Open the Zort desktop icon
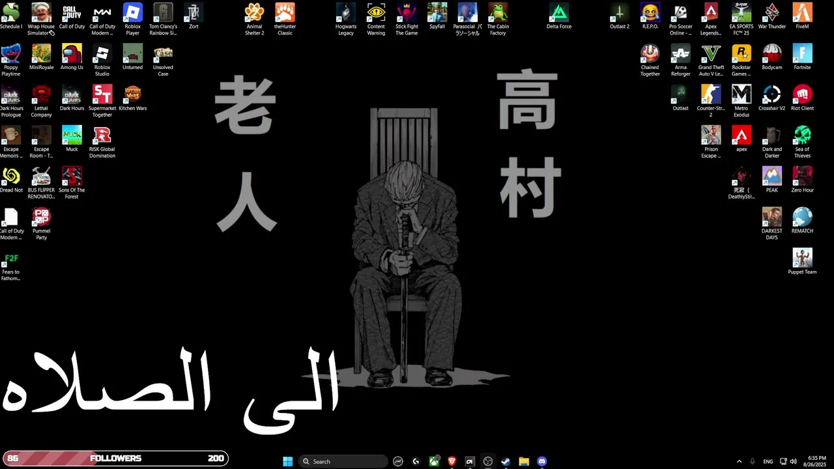The width and height of the screenshot is (834, 469). (194, 16)
